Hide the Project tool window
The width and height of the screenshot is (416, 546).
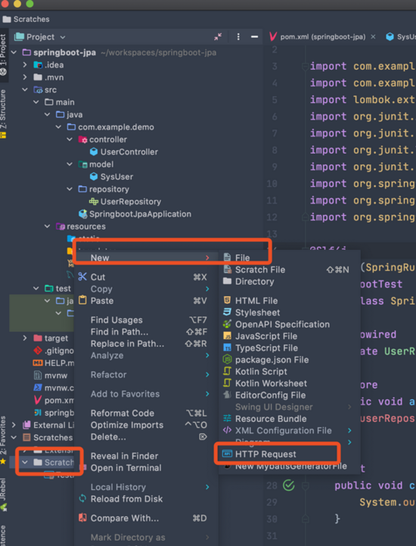point(255,36)
